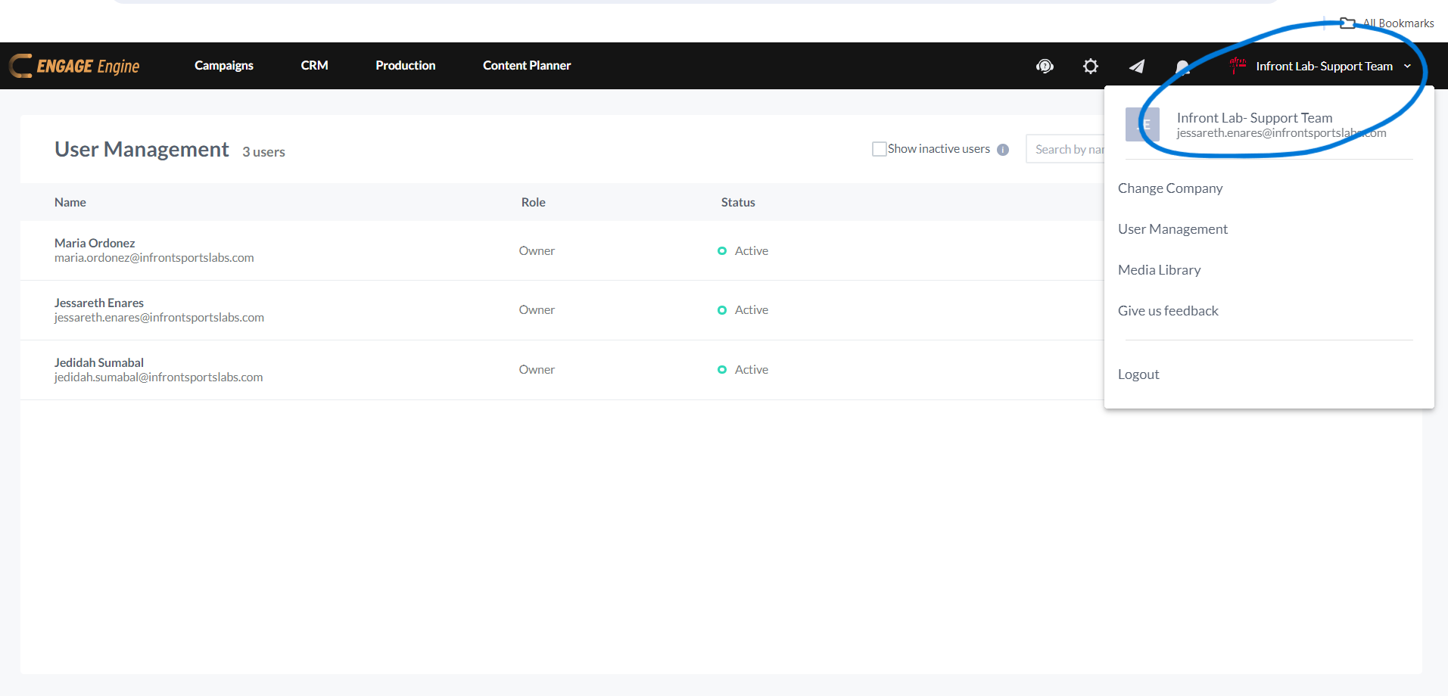Image resolution: width=1448 pixels, height=696 pixels.
Task: Open Media Library from the dropdown
Action: tap(1159, 270)
